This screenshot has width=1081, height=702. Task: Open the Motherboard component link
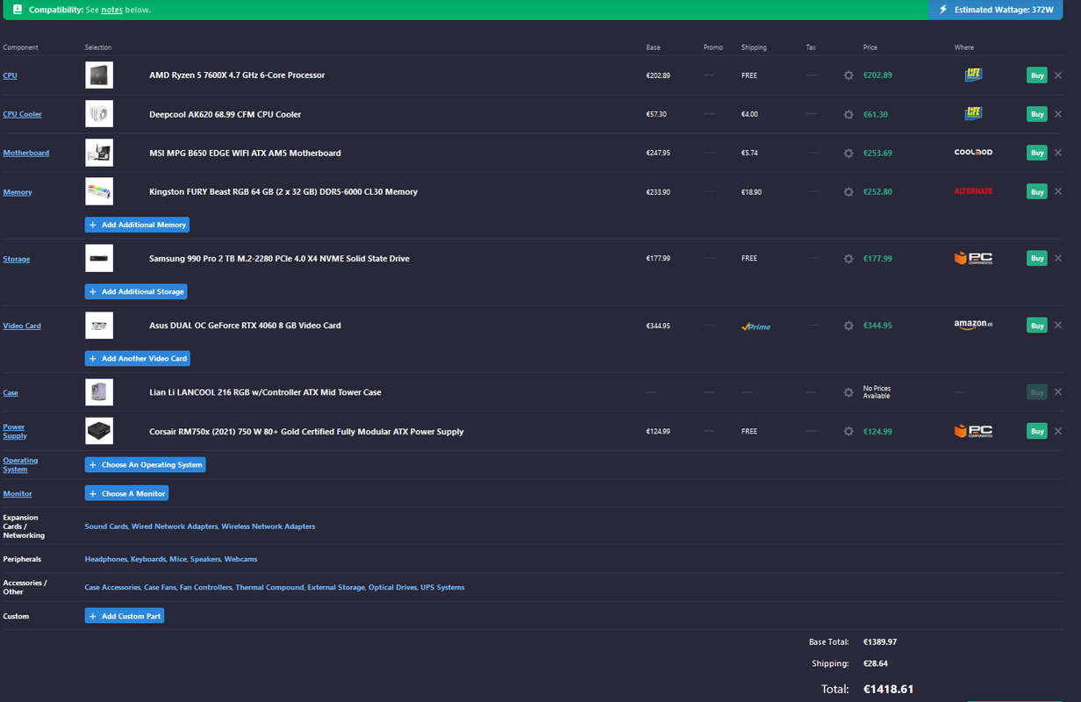coord(25,153)
